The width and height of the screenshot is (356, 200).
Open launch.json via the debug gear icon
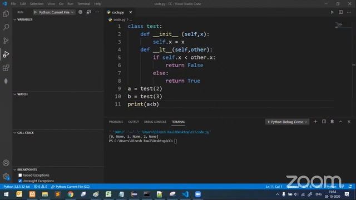(x=80, y=12)
